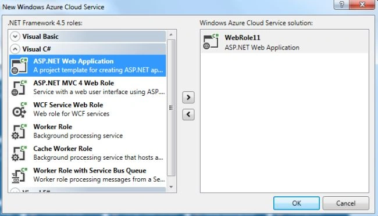Remove role with left arrow button
The width and height of the screenshot is (378, 216).
click(x=188, y=114)
